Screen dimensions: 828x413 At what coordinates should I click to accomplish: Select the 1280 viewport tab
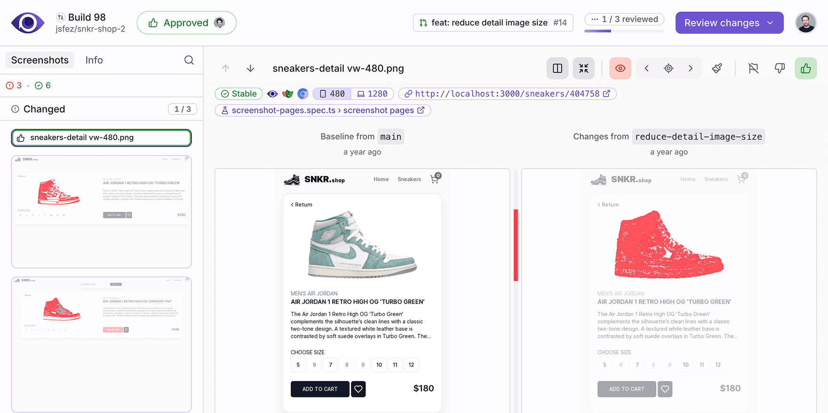click(372, 94)
